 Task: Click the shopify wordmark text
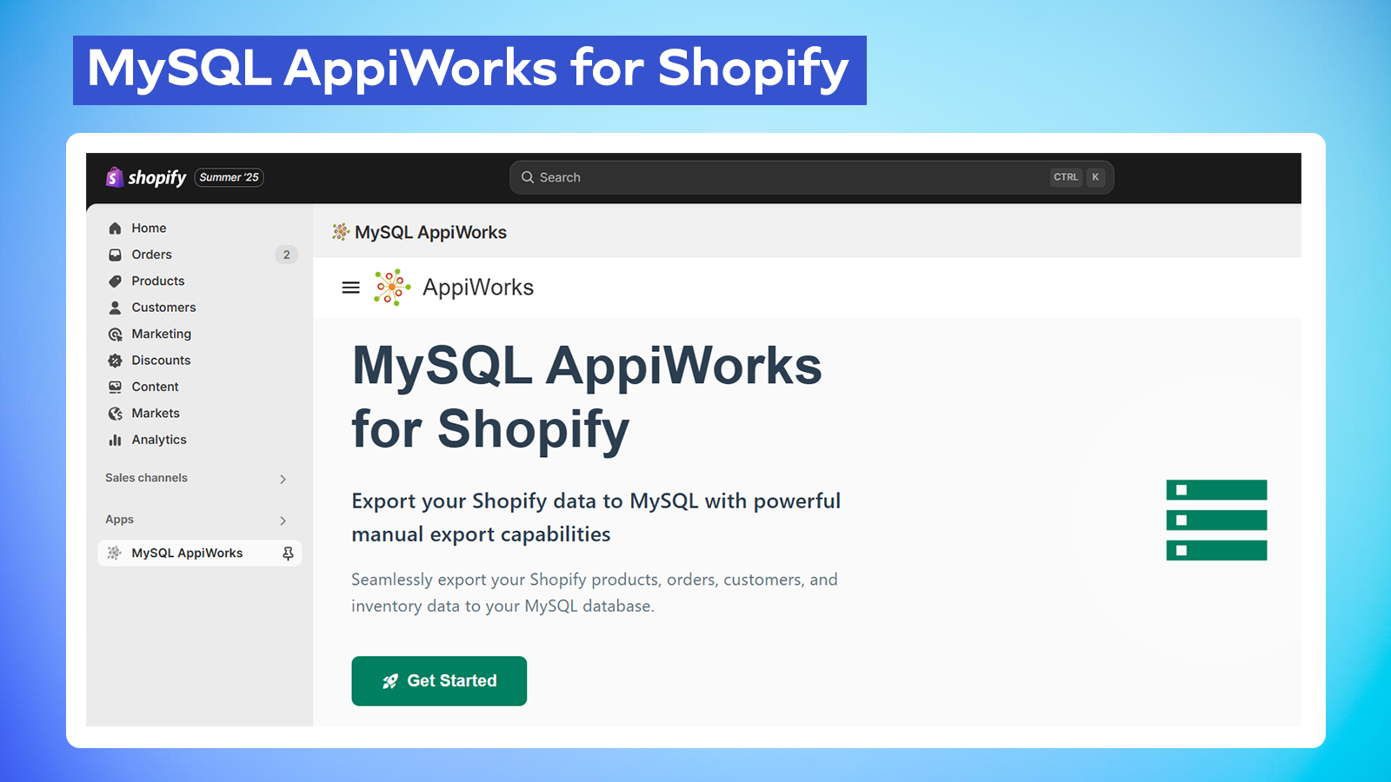click(x=157, y=178)
